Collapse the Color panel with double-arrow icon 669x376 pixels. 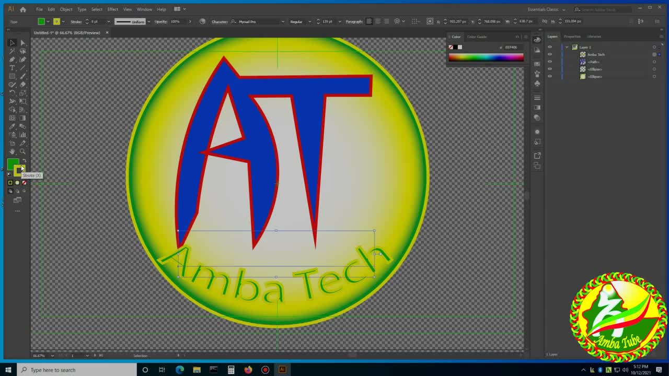[x=517, y=37]
